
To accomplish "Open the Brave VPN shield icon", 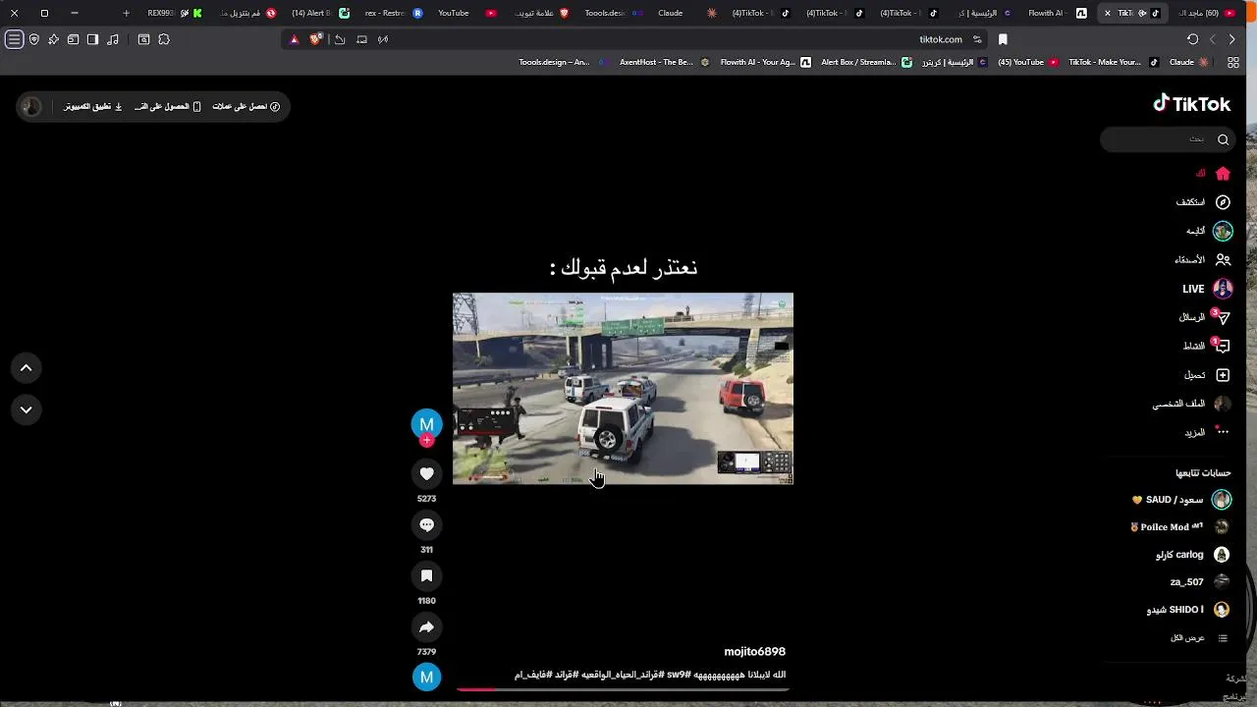I will (34, 39).
